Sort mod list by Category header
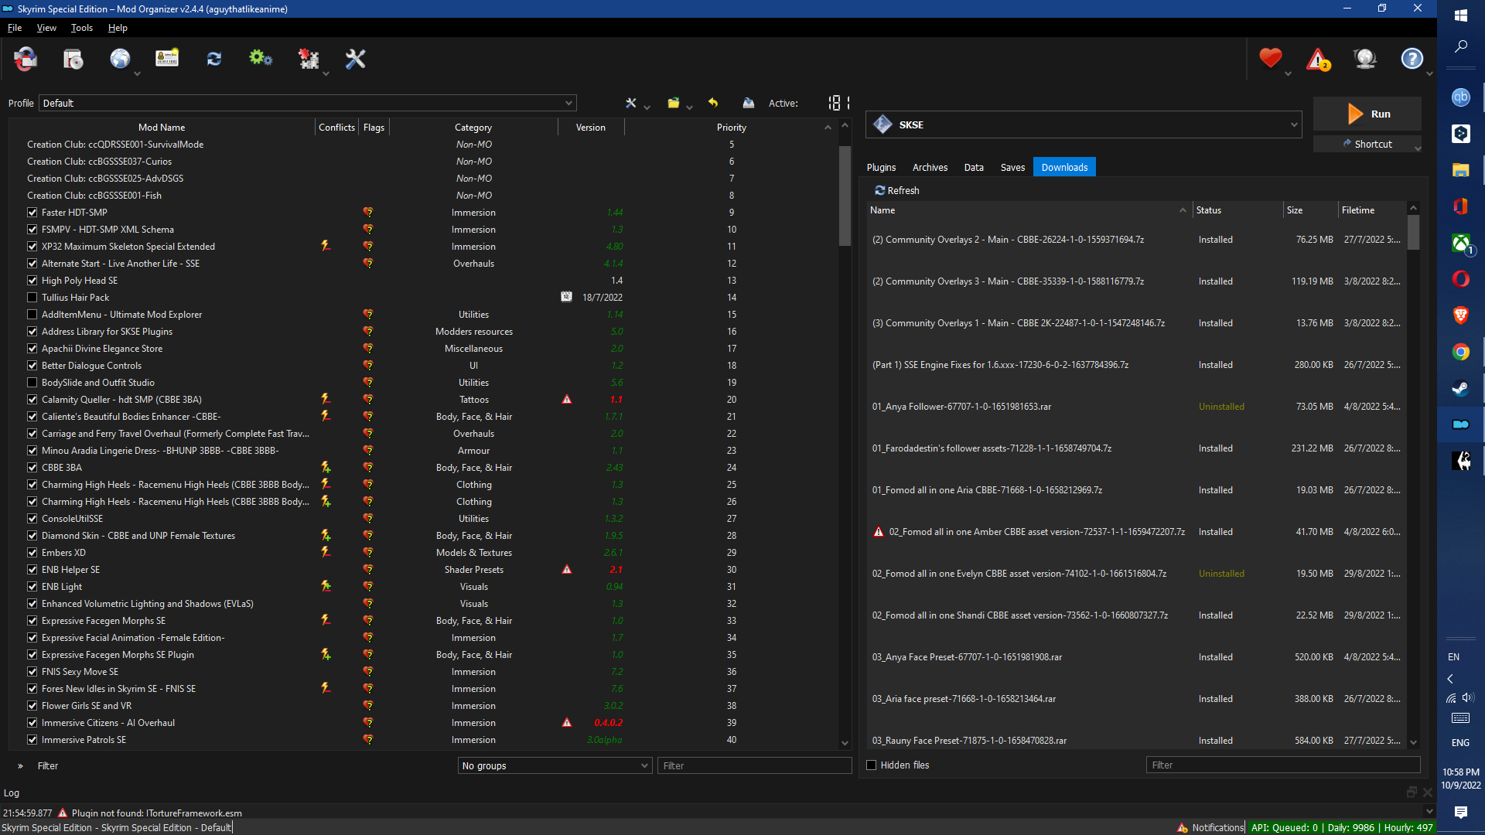The width and height of the screenshot is (1485, 835). coord(473,128)
